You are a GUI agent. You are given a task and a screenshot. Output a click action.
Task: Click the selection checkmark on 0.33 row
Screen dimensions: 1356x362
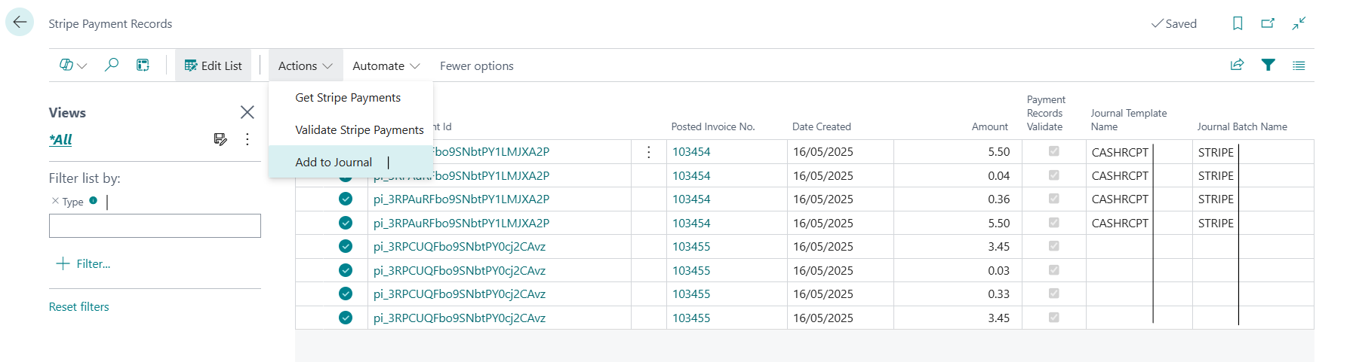[x=346, y=294]
